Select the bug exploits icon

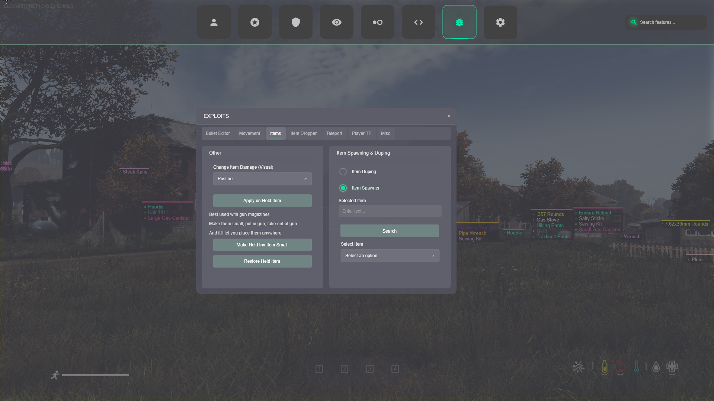coord(459,22)
